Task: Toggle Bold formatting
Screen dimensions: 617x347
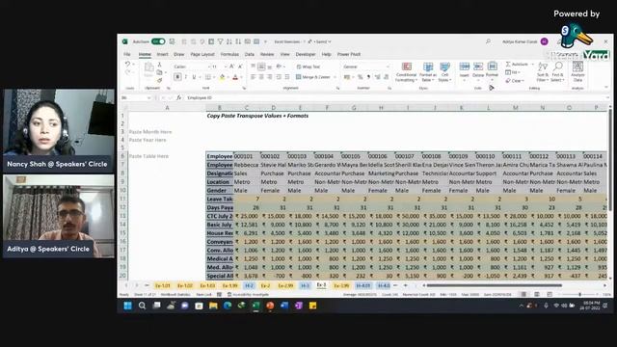Action: [x=177, y=77]
